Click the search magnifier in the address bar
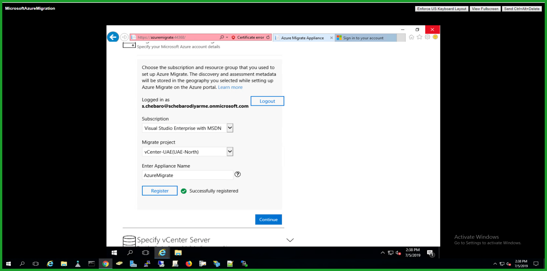The image size is (547, 271). [222, 37]
